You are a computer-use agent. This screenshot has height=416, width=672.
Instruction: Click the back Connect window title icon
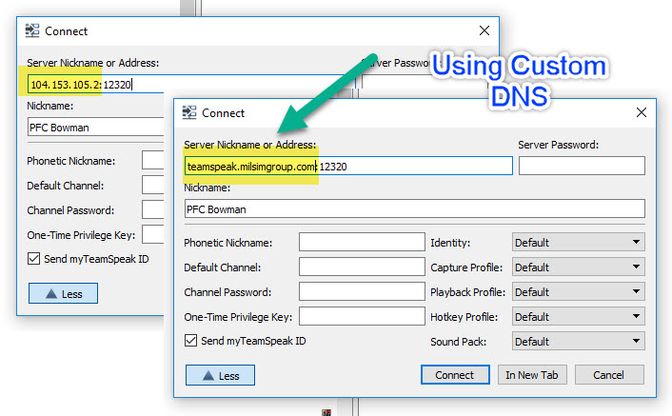(32, 30)
